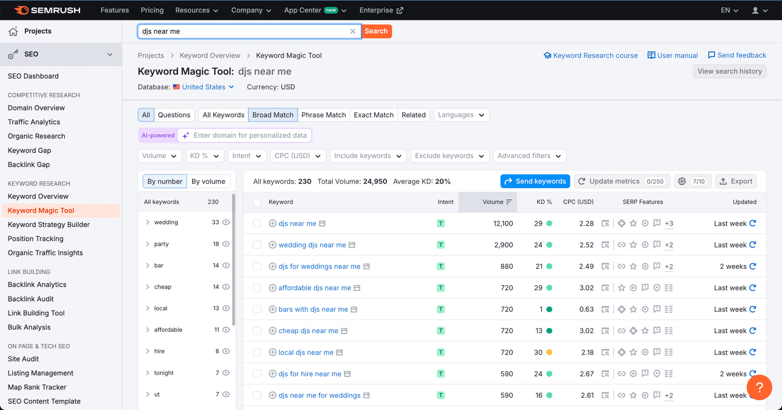Refresh metrics for 'cheap djs near me' row
The width and height of the screenshot is (782, 410).
pyautogui.click(x=753, y=331)
